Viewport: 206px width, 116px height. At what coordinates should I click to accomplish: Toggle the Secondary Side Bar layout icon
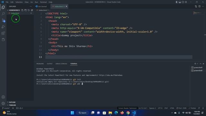(x=183, y=2)
